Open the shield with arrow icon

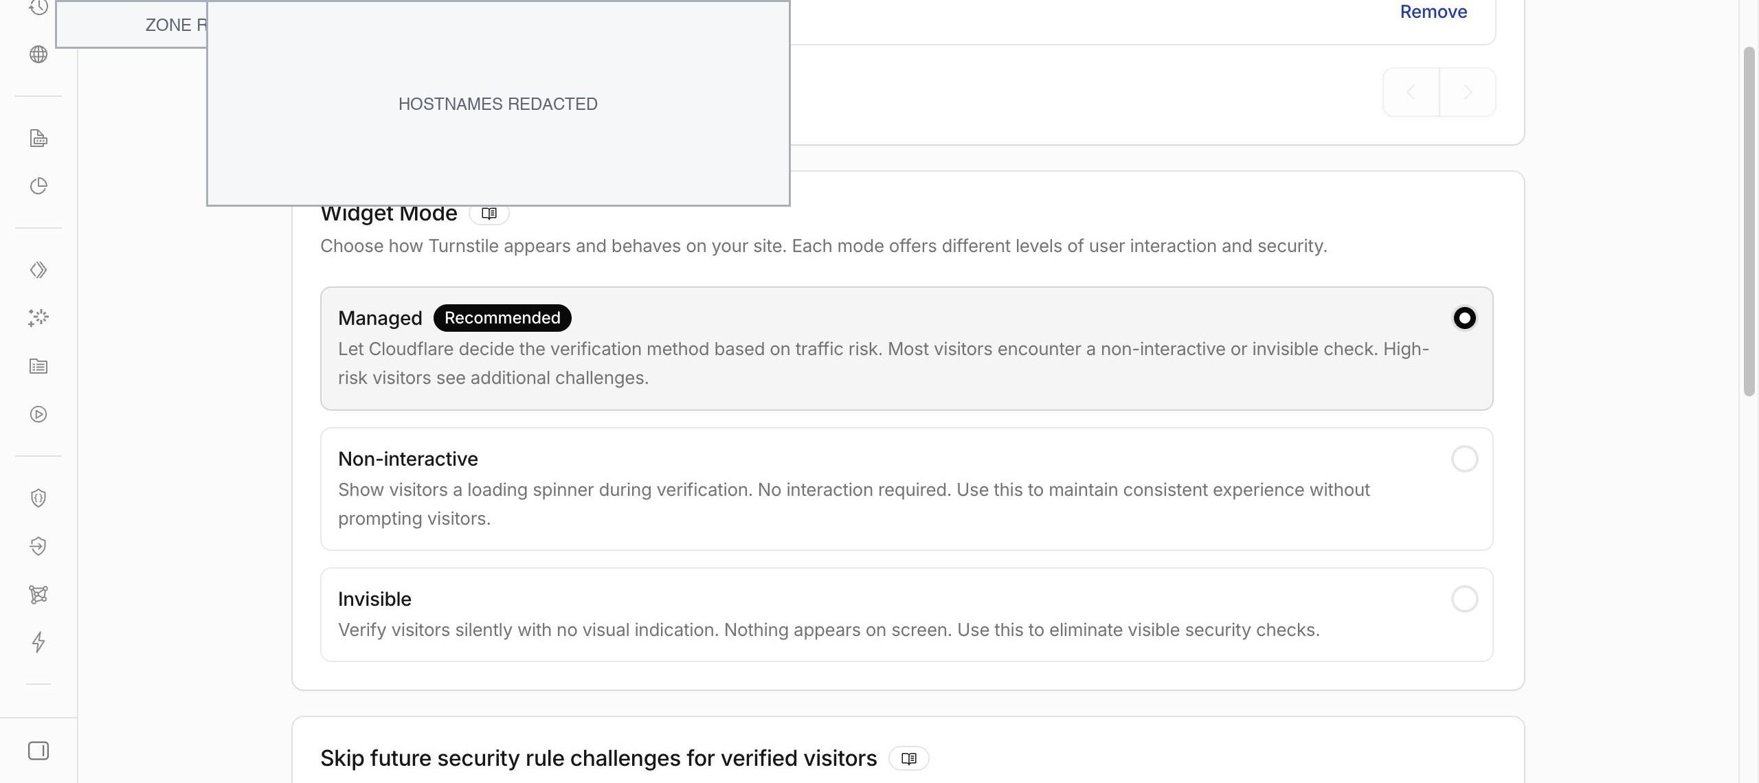38,546
